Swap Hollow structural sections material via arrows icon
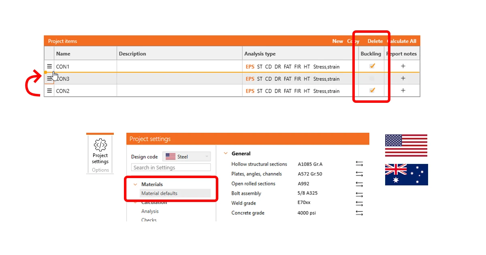This screenshot has width=486, height=255. [359, 164]
